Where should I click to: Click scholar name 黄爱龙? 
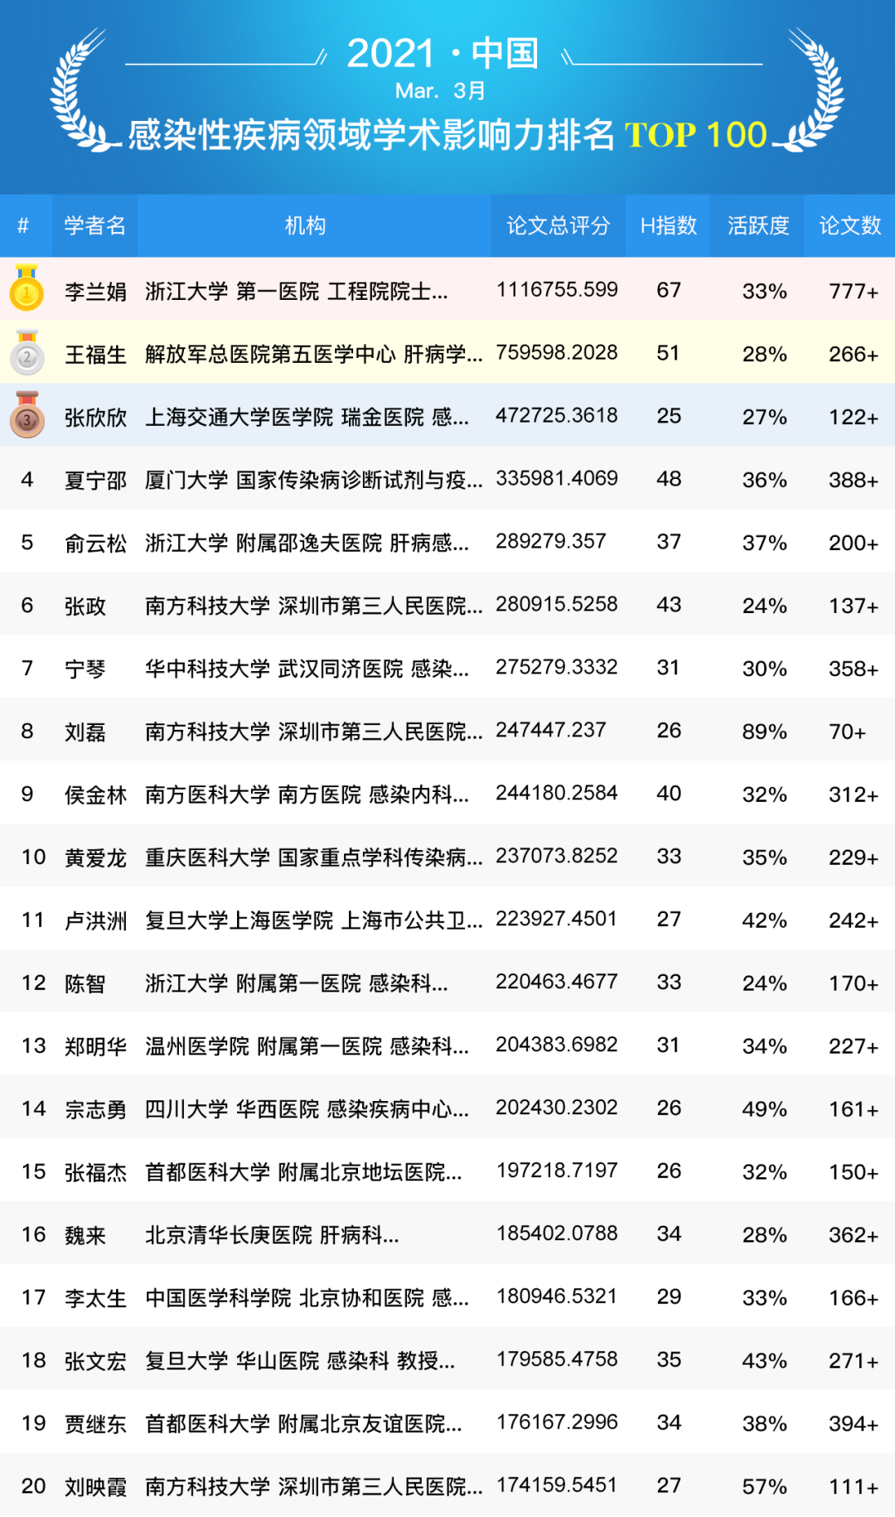(96, 858)
